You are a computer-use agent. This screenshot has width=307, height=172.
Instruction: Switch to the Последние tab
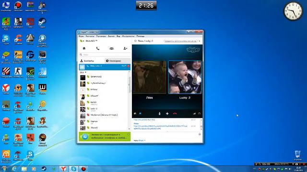point(117,61)
